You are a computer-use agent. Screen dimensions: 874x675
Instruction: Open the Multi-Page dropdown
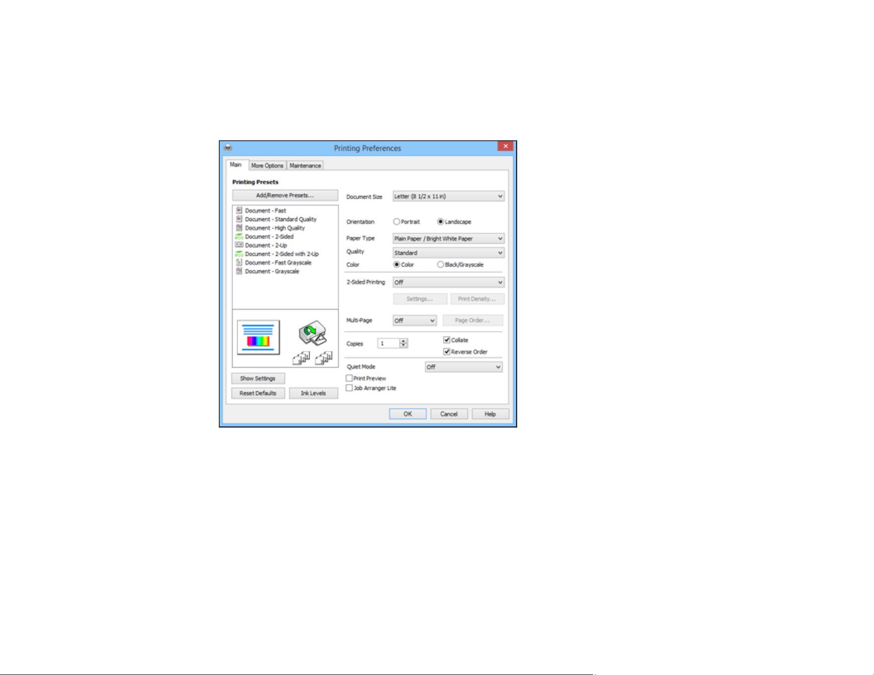click(414, 320)
